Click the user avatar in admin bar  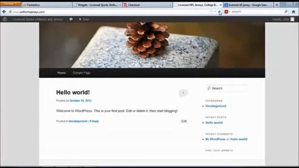pos(292,19)
